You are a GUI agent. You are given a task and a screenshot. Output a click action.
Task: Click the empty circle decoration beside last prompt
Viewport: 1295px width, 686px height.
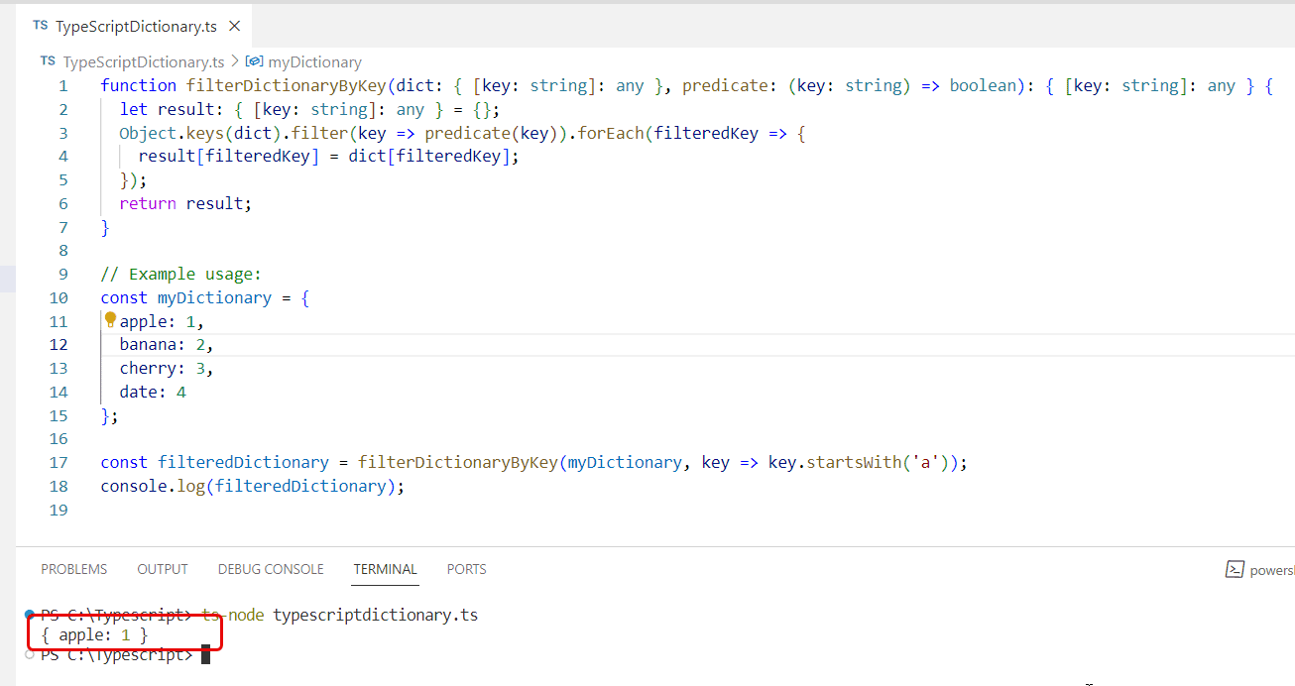pyautogui.click(x=30, y=654)
